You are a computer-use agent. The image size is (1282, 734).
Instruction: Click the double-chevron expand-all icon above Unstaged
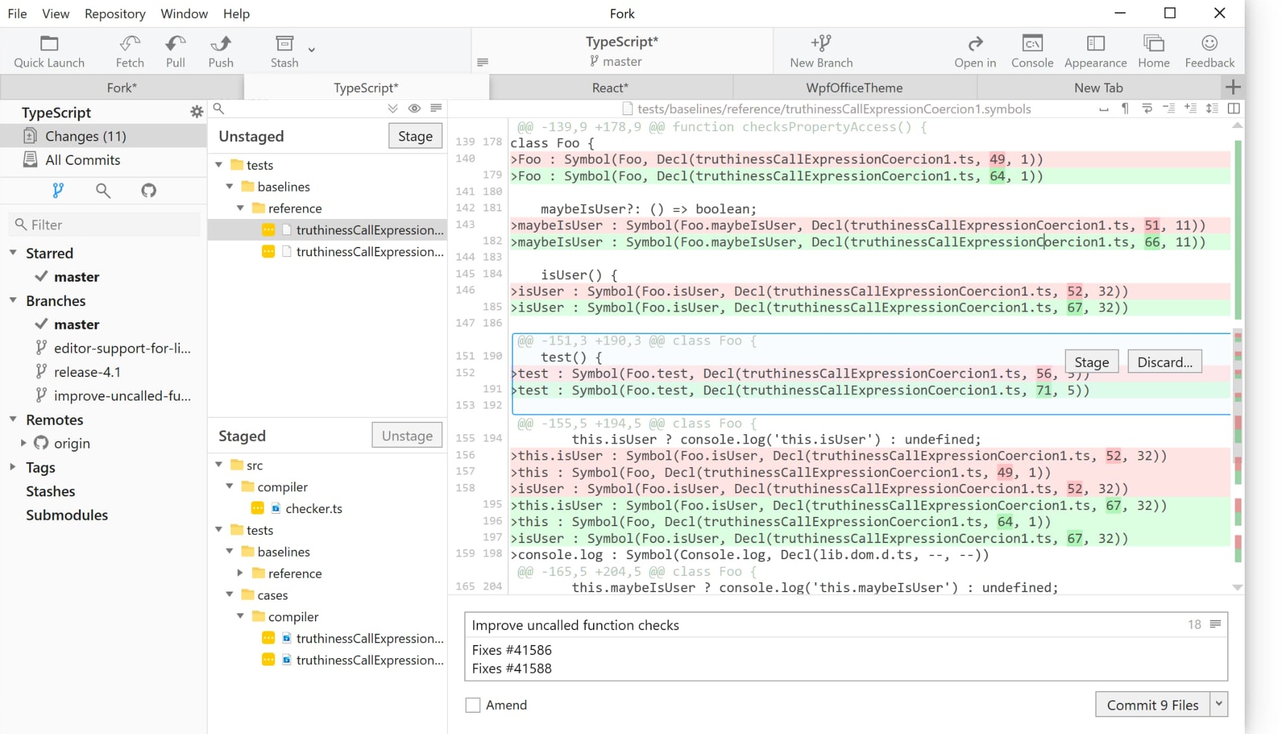(x=393, y=108)
